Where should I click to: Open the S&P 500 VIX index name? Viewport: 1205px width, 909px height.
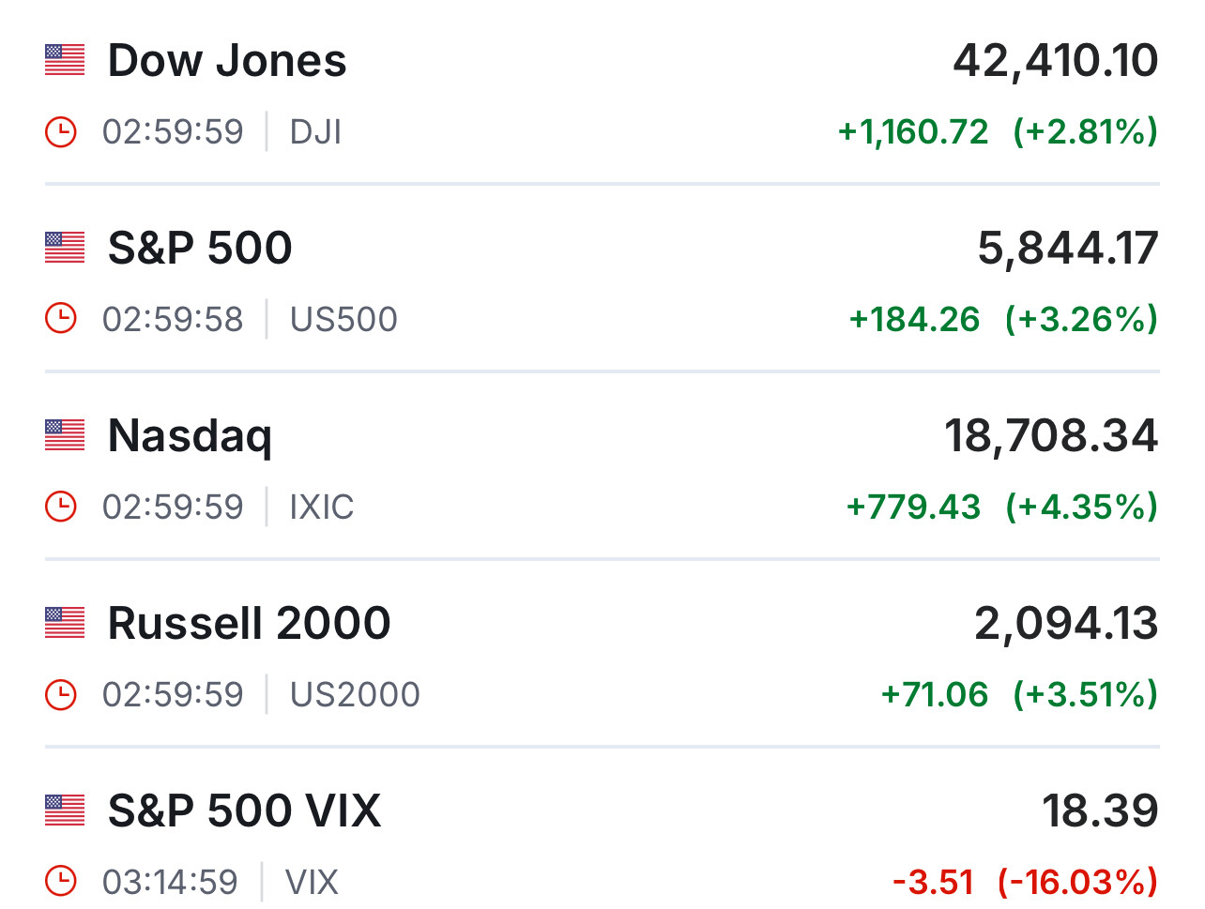[244, 811]
